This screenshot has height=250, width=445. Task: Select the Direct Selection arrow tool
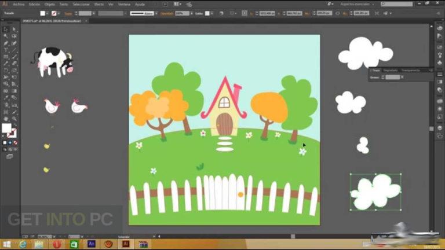pyautogui.click(x=14, y=30)
